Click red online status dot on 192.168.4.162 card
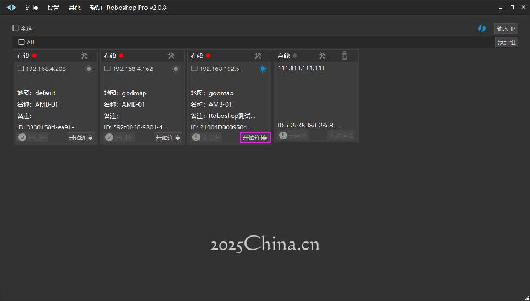 [x=121, y=55]
